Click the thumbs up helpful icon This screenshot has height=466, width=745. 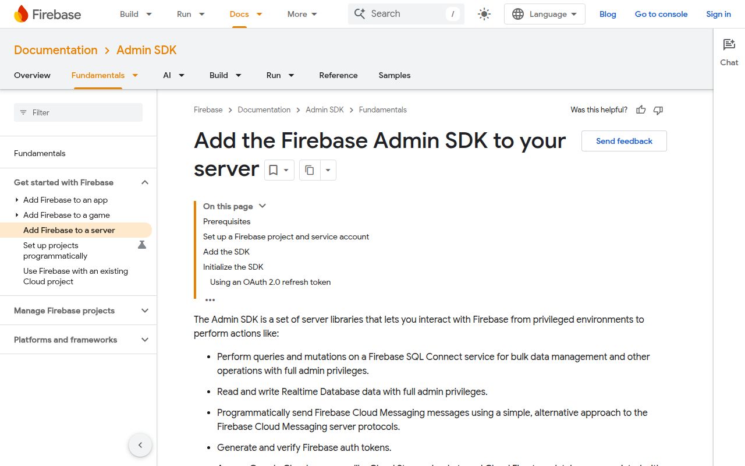coord(641,110)
